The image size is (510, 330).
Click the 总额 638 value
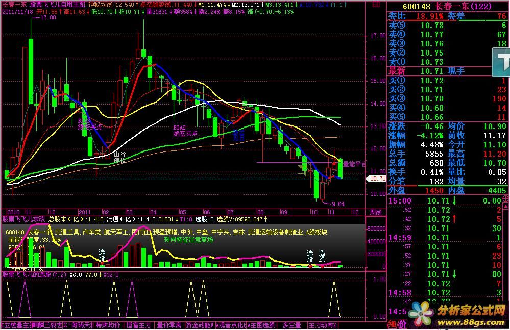click(x=437, y=163)
